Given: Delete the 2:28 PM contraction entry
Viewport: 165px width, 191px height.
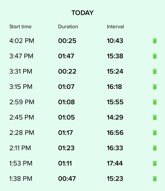Looking at the screenshot, I should [155, 133].
